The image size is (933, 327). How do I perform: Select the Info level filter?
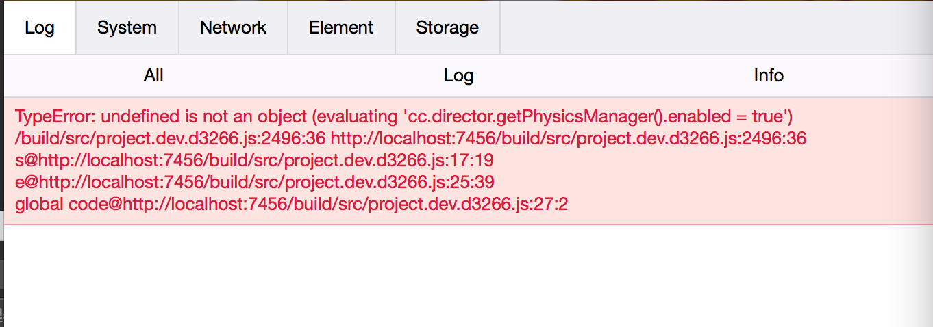769,76
